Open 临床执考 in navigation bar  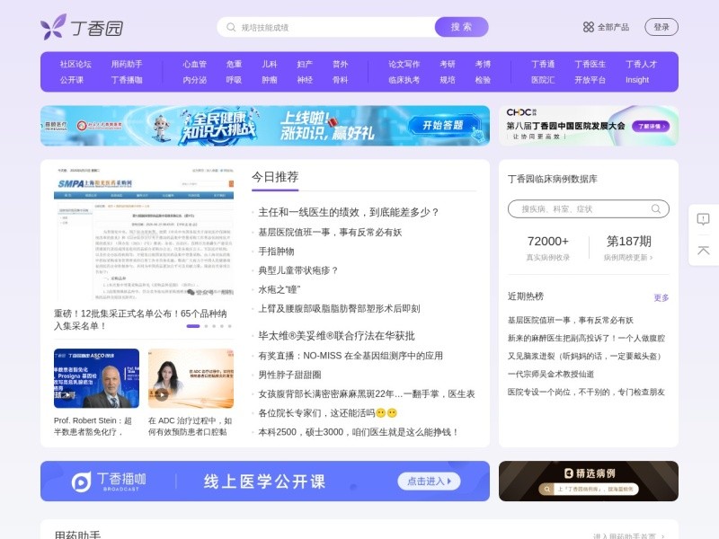click(x=404, y=80)
